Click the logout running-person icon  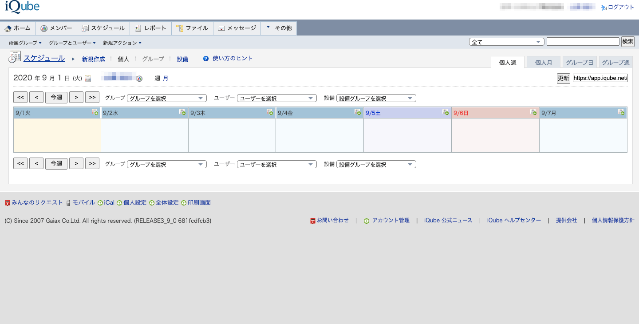[603, 8]
